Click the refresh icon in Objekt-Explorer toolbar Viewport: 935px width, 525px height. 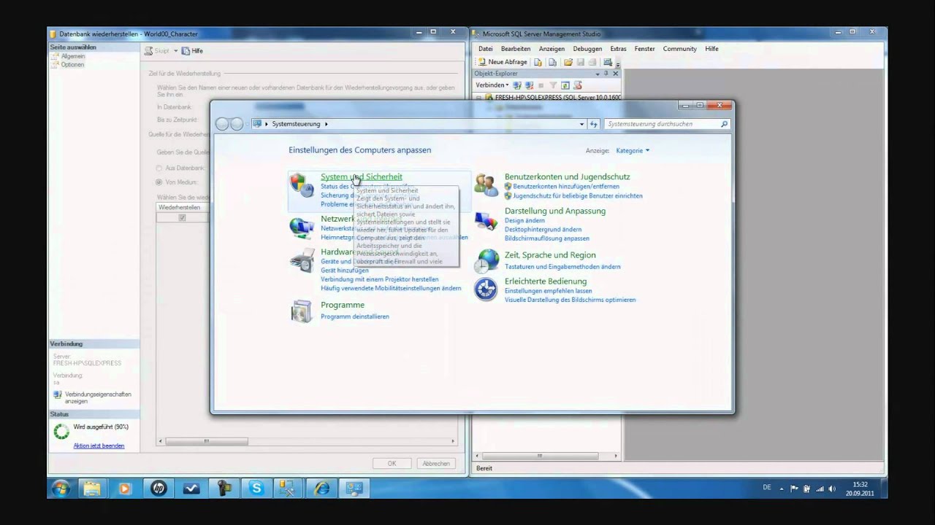tap(565, 85)
